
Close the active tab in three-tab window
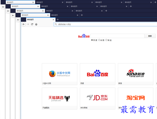[x=43, y=11]
